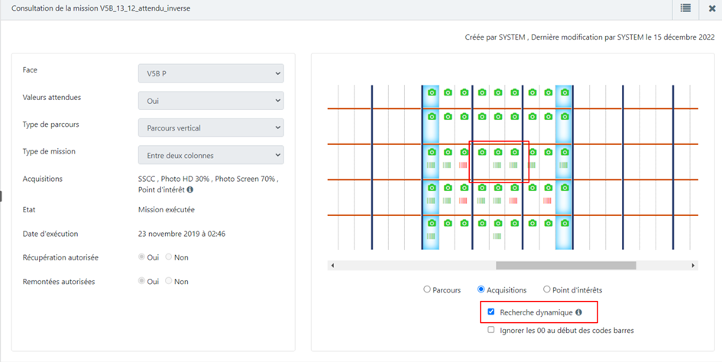The height and width of the screenshot is (362, 722).
Task: Click fourth-row green barcode in left blue column
Action: (x=431, y=201)
